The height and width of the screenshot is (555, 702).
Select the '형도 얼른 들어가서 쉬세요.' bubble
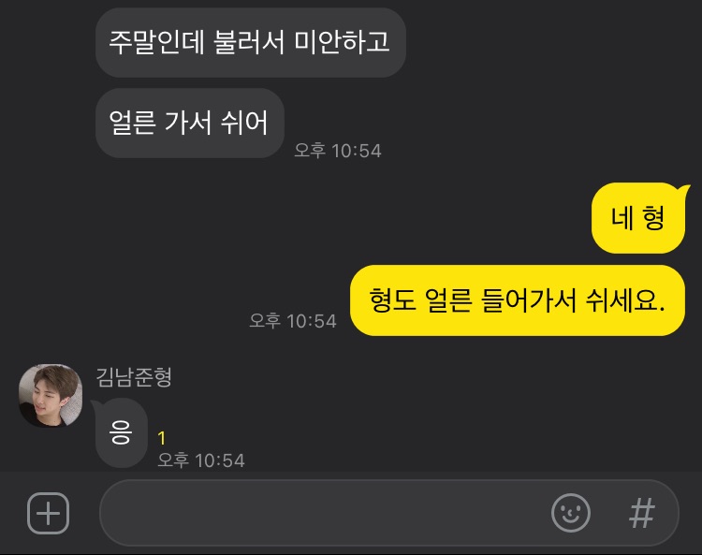click(518, 300)
